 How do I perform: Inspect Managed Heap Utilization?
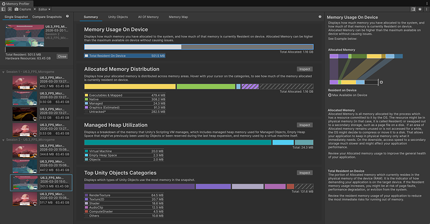pos(305,125)
